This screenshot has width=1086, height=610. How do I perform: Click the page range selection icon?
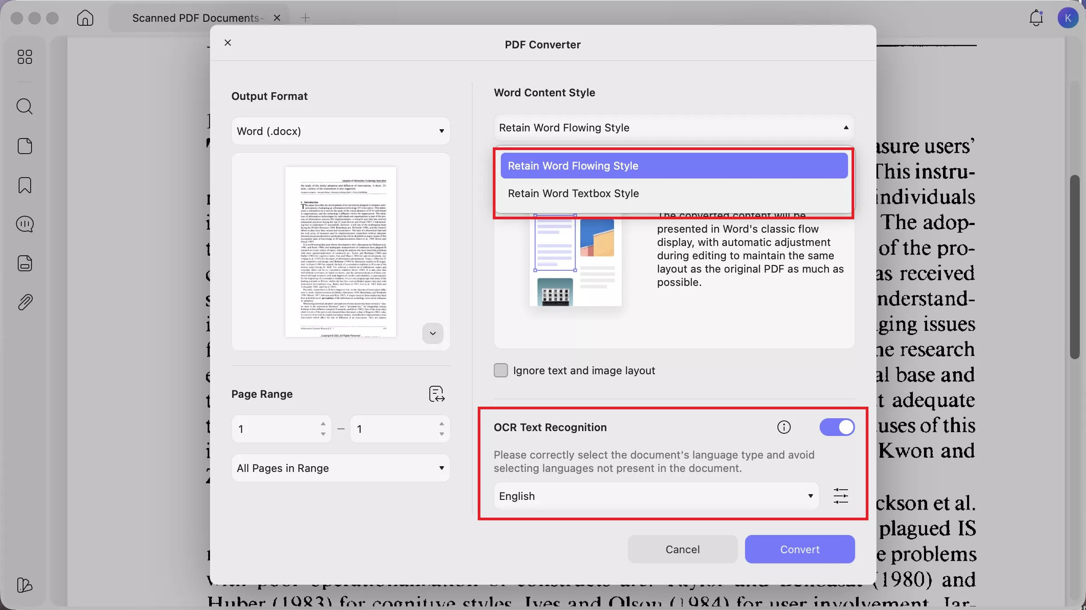click(x=437, y=394)
